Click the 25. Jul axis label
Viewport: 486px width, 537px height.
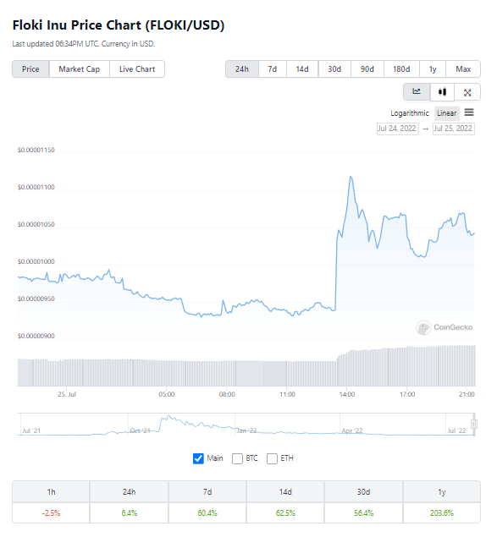(x=67, y=395)
